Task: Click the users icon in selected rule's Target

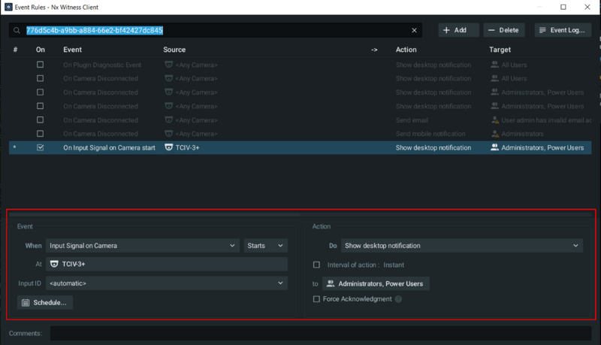Action: coord(494,148)
